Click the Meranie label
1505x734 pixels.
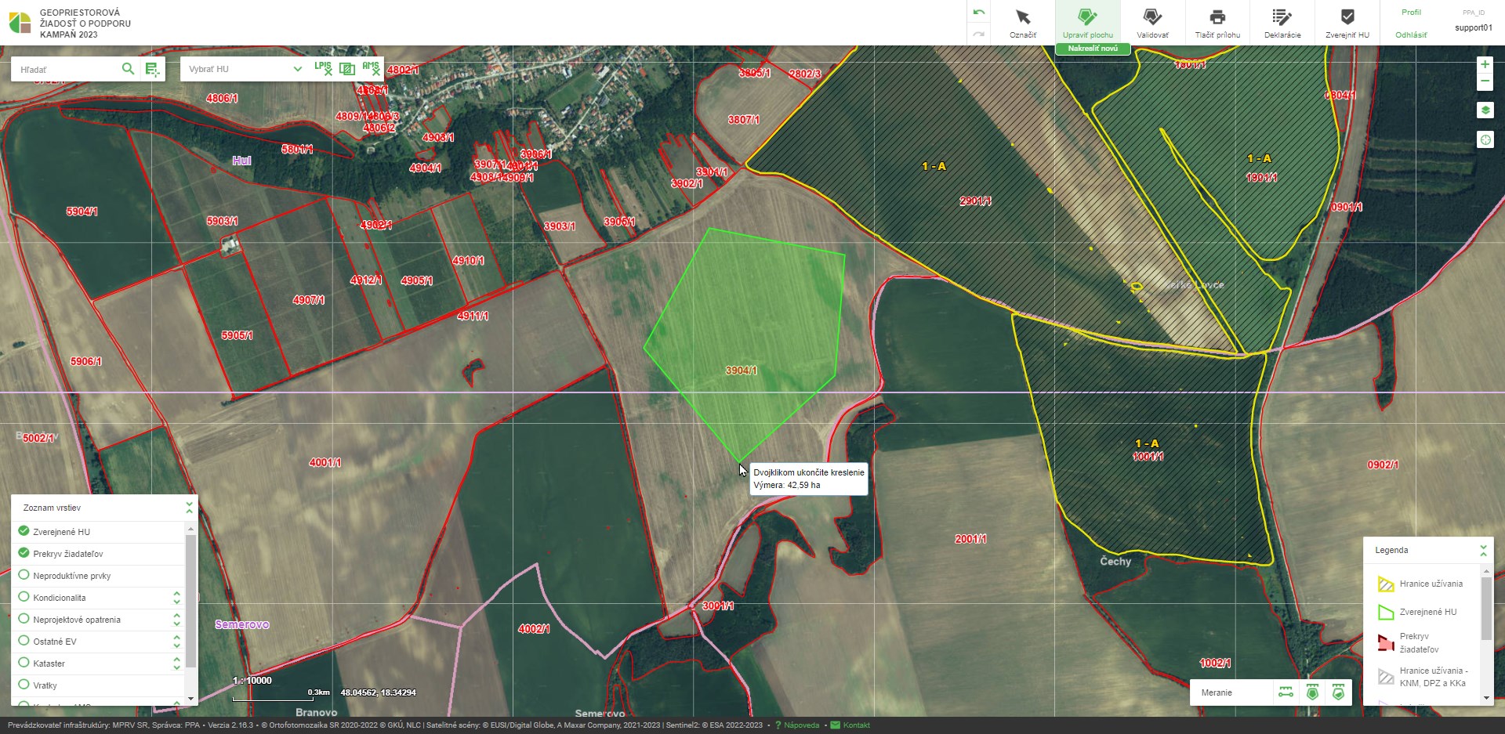point(1217,692)
